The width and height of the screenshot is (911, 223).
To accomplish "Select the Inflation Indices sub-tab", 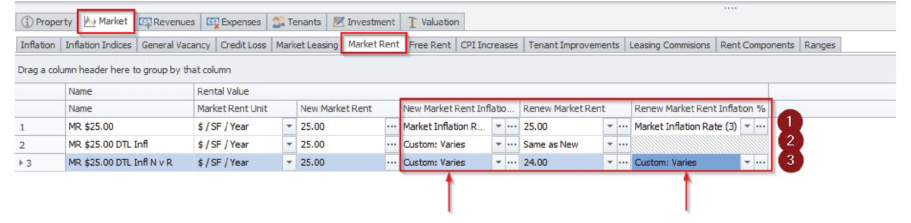I will 98,45.
